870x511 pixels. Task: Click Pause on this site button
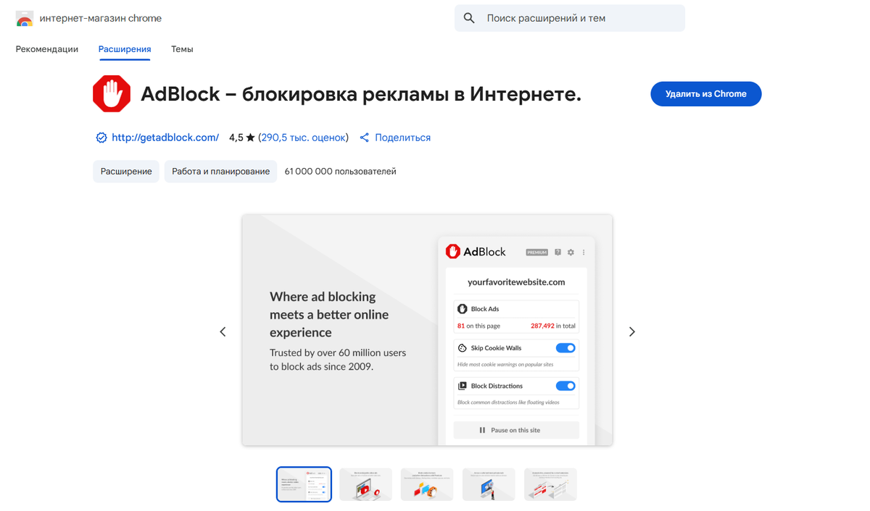click(x=516, y=430)
